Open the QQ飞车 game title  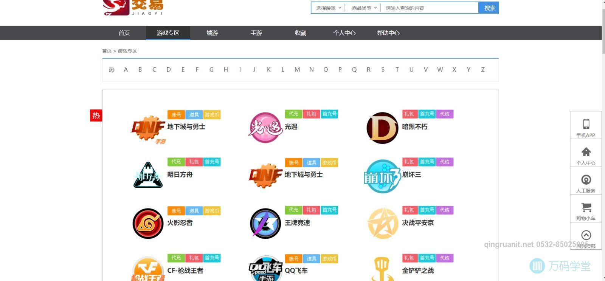[x=296, y=271]
